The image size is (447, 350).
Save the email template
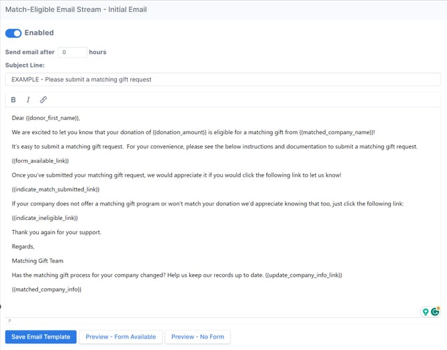[x=41, y=337]
